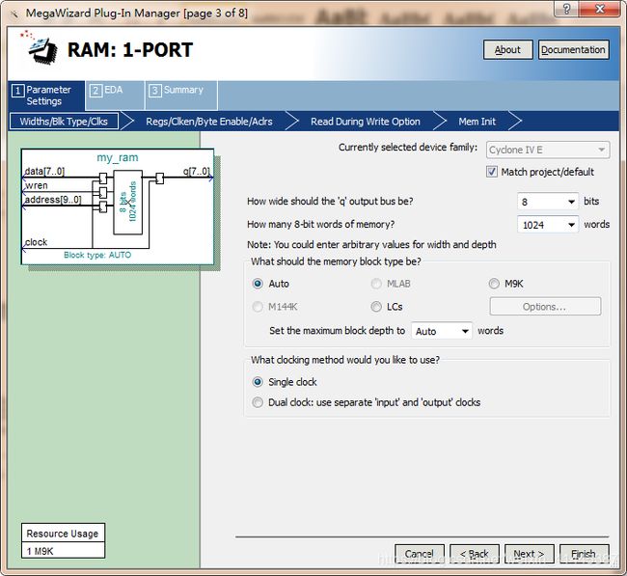This screenshot has width=627, height=576.
Task: Click the Finish button
Action: pyautogui.click(x=584, y=554)
